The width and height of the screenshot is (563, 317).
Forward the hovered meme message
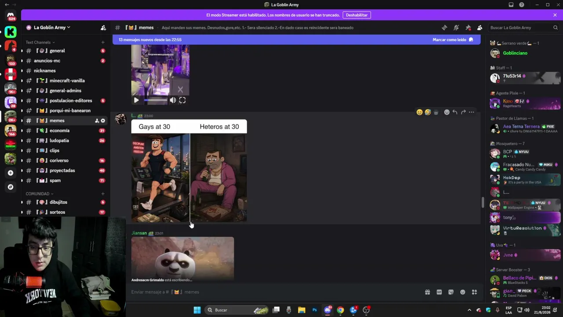click(x=463, y=112)
